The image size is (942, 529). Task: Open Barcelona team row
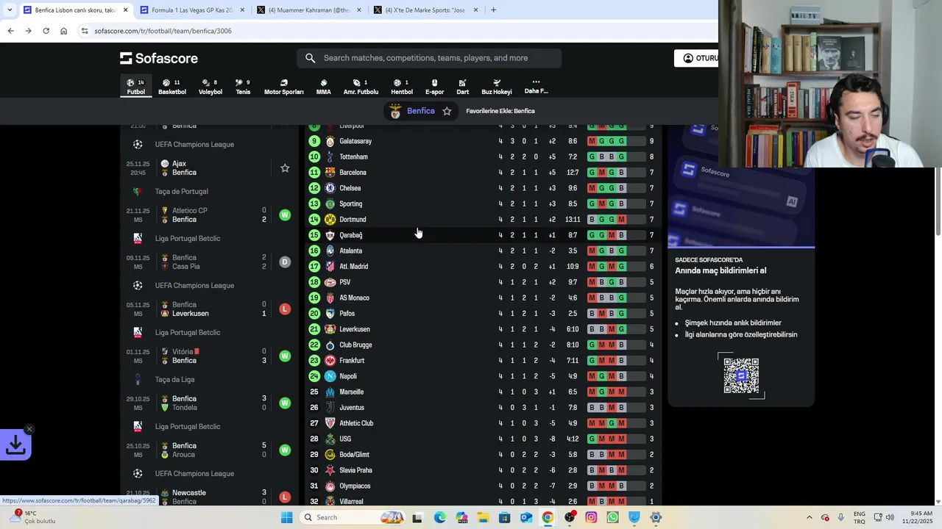[483, 173]
